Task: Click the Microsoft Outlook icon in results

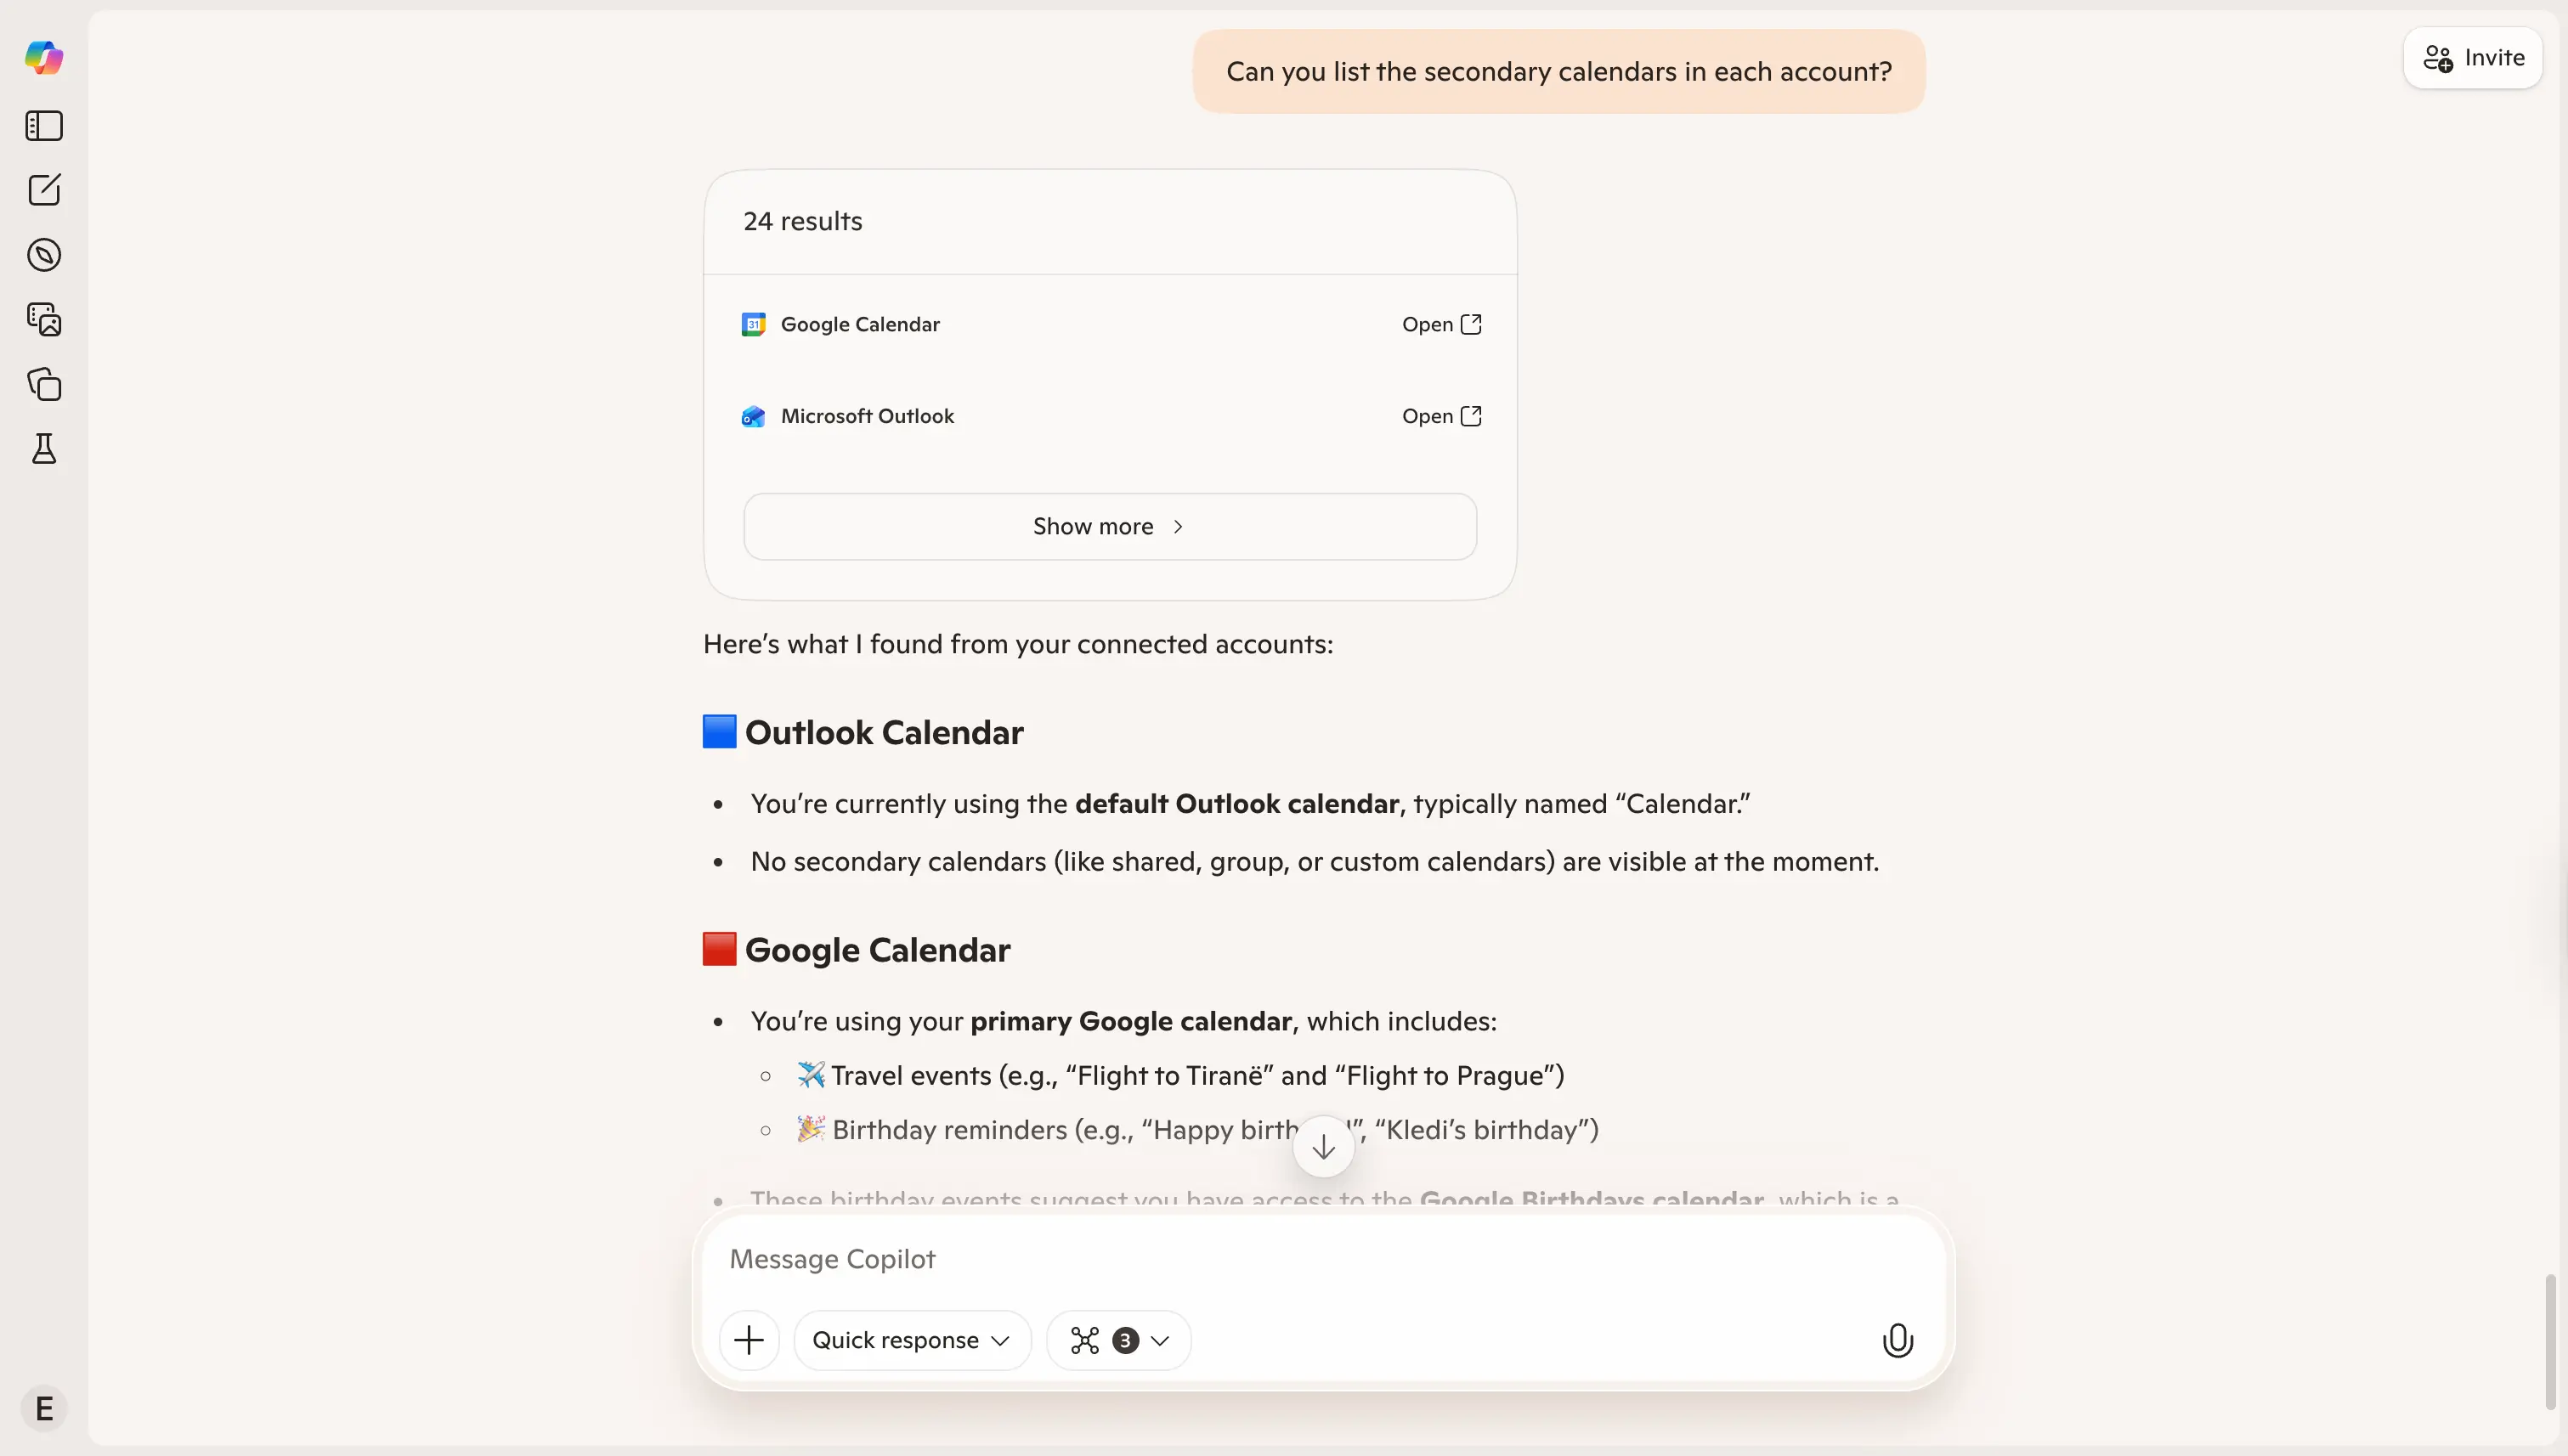Action: (753, 415)
